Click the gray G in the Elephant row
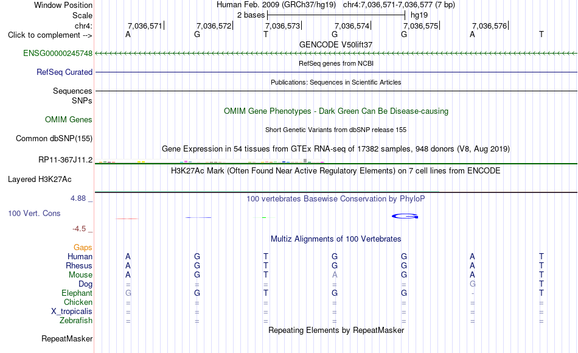The image size is (578, 353). coord(128,293)
